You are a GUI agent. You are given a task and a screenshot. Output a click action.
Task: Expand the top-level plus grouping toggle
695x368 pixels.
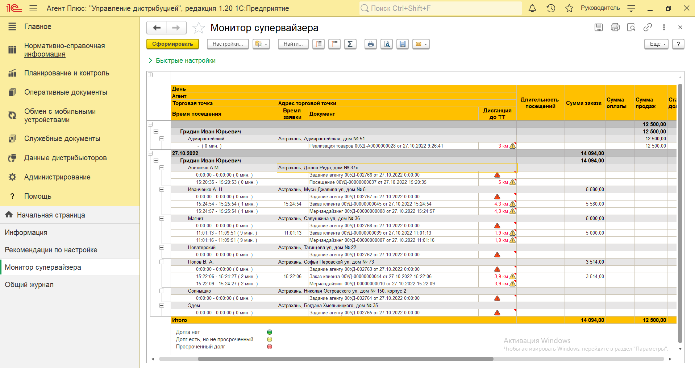coord(150,75)
